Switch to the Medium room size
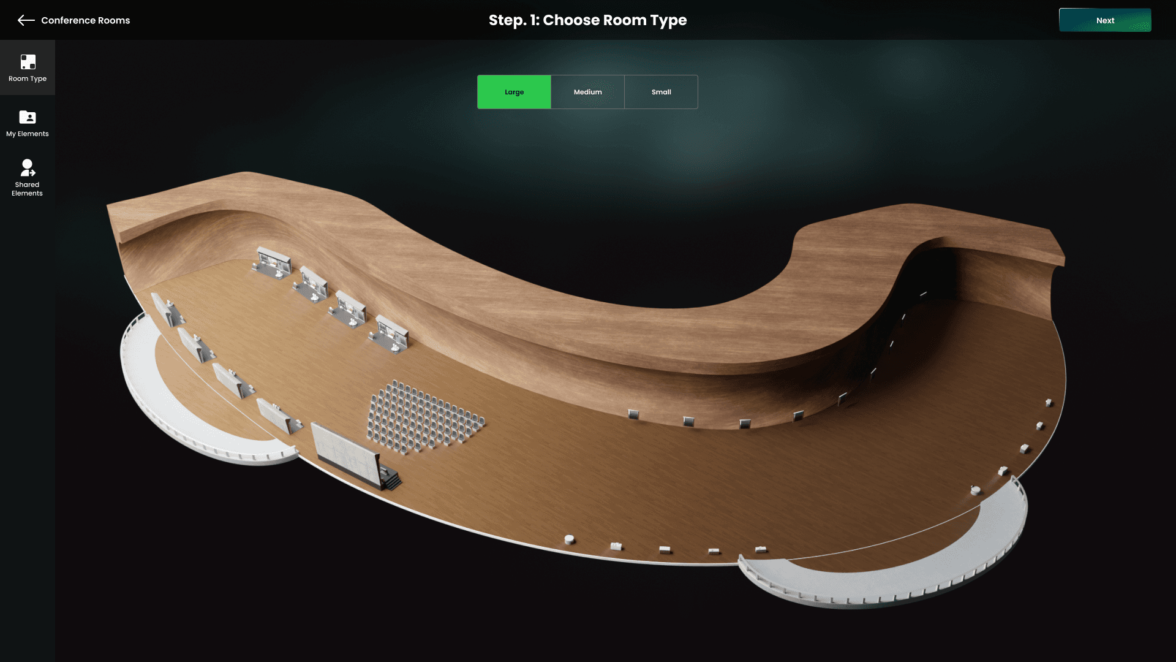The width and height of the screenshot is (1176, 662). click(587, 92)
